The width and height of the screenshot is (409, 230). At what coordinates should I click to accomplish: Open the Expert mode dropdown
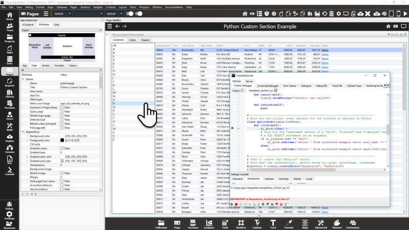62,30
